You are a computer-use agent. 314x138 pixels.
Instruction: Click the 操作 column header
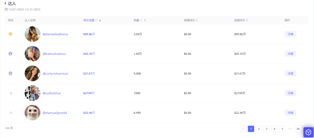tap(287, 20)
